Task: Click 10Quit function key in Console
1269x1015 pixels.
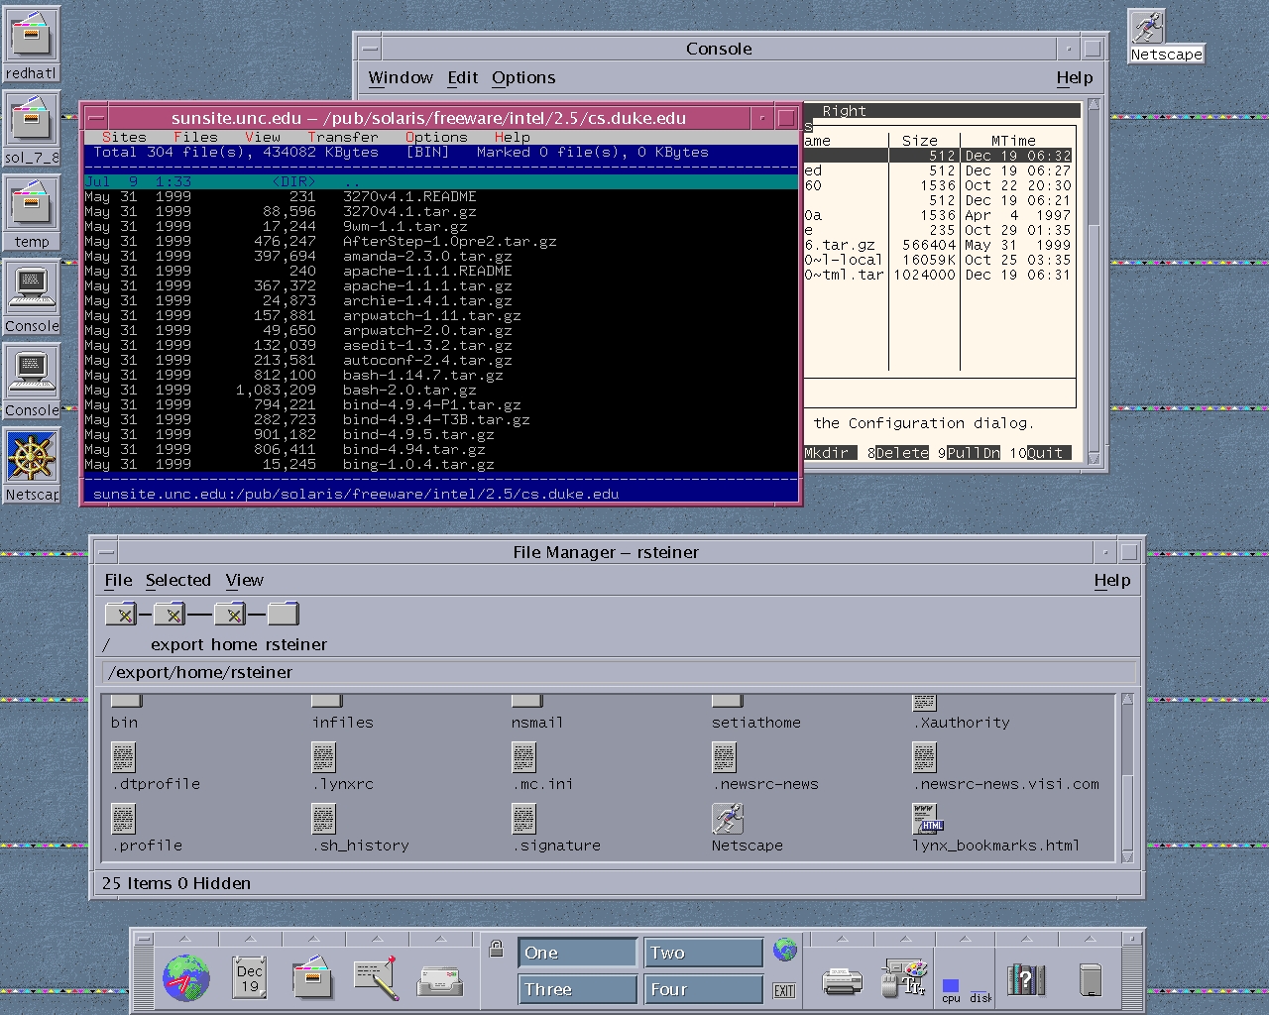Action: click(x=1041, y=453)
